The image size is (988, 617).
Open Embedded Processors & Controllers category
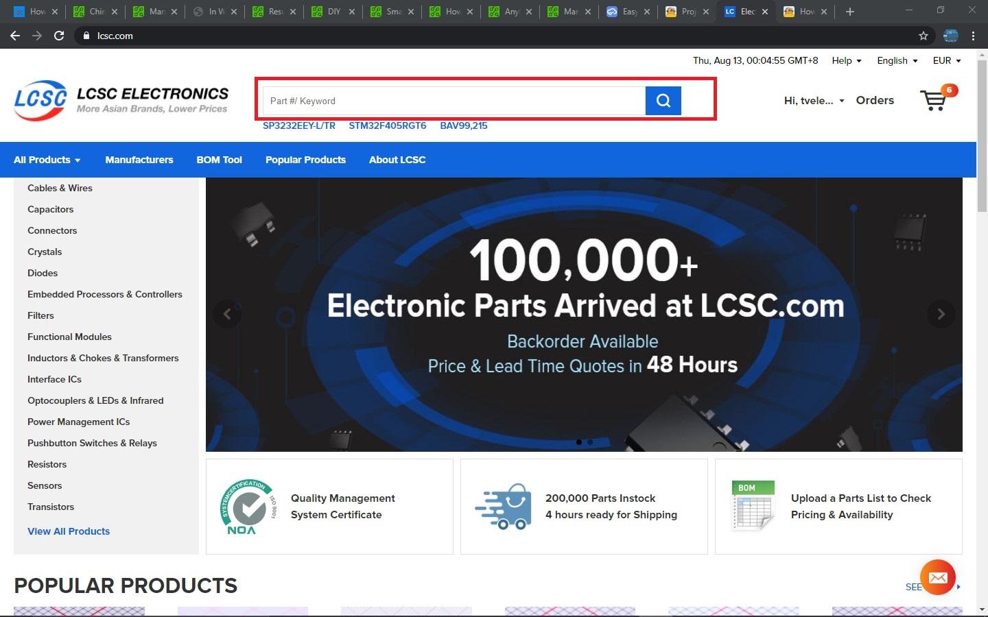105,294
